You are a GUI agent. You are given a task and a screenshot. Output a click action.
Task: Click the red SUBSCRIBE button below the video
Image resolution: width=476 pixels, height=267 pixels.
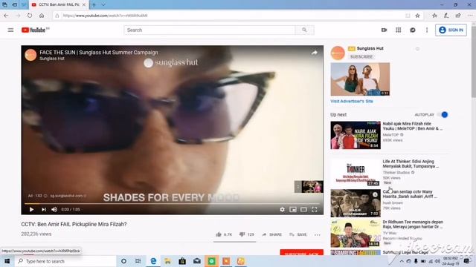[x=301, y=252]
